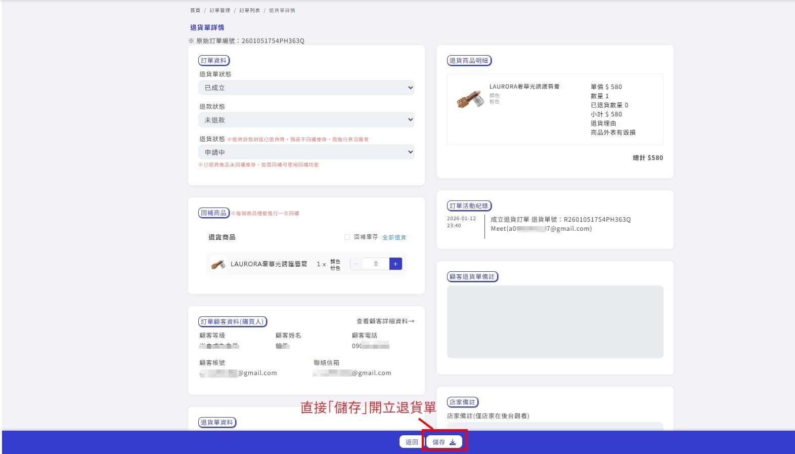The height and width of the screenshot is (454, 795).
Task: Click the 顧客帳號 email value
Action: point(238,373)
